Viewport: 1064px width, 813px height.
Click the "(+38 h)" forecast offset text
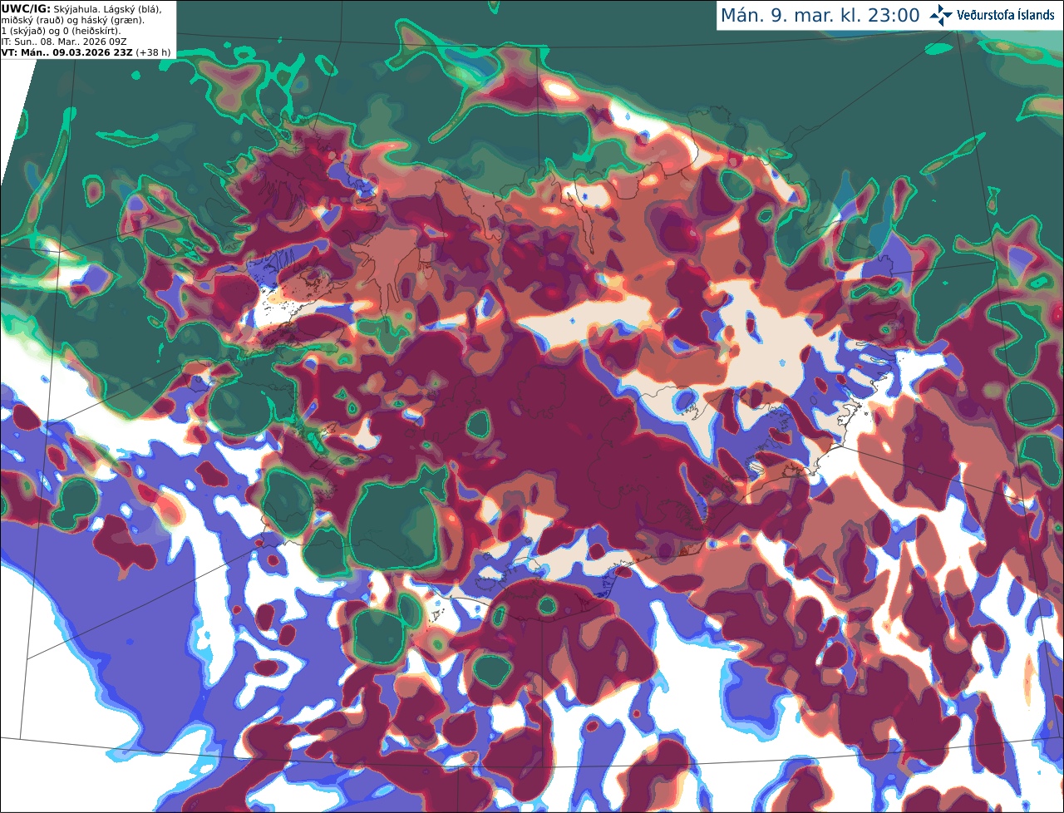(x=153, y=52)
